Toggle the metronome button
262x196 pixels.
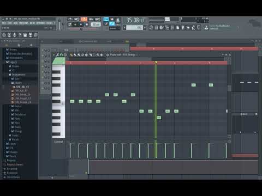point(70,19)
